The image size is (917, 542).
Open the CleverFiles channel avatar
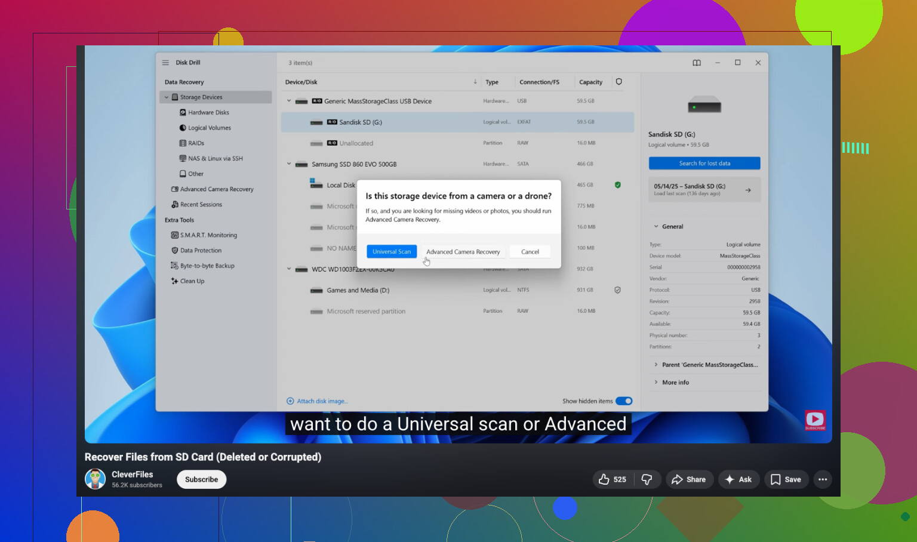[x=96, y=479]
